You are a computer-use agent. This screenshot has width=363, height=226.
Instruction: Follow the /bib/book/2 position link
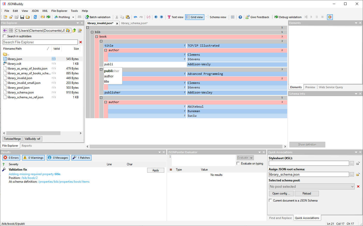pyautogui.click(x=29, y=178)
